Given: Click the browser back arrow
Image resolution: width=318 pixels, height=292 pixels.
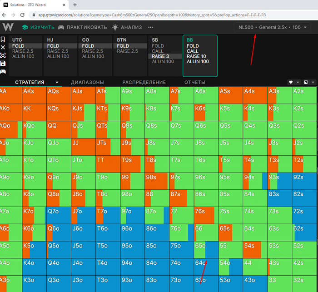Looking at the screenshot, I should [x=4, y=15].
